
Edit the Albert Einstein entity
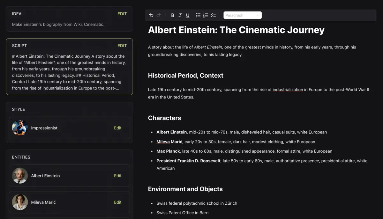pos(118,176)
